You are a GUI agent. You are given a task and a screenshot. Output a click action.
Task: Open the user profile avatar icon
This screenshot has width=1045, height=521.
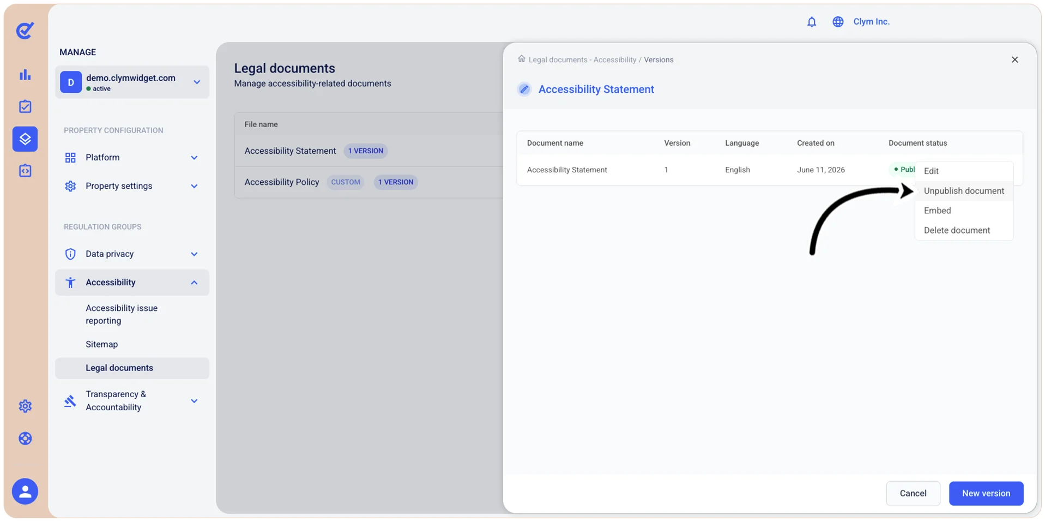pos(25,492)
